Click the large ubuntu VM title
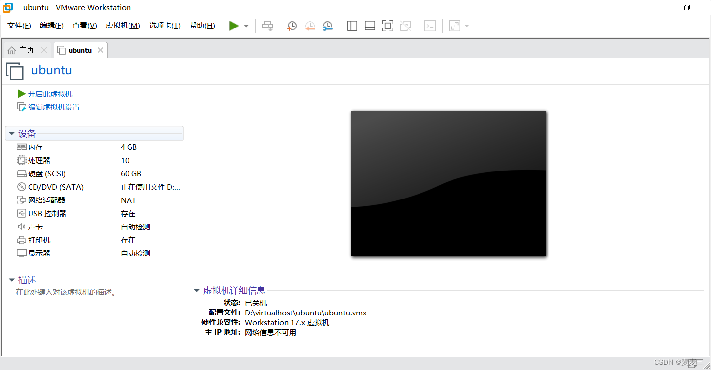 [x=52, y=70]
